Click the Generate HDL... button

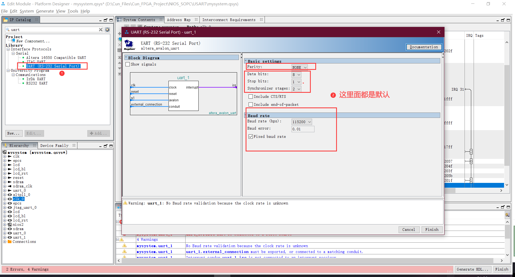tap(472, 269)
